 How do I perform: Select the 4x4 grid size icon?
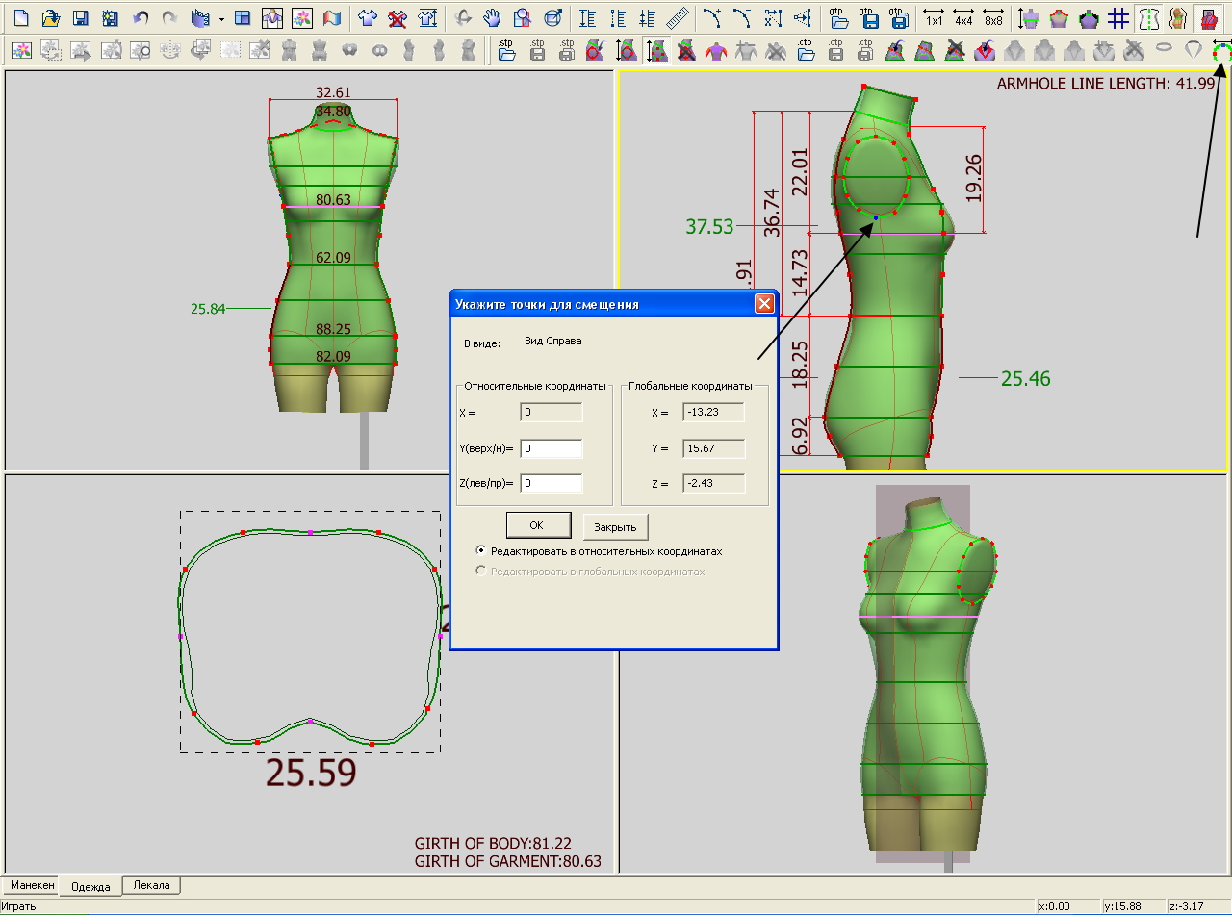coord(962,17)
